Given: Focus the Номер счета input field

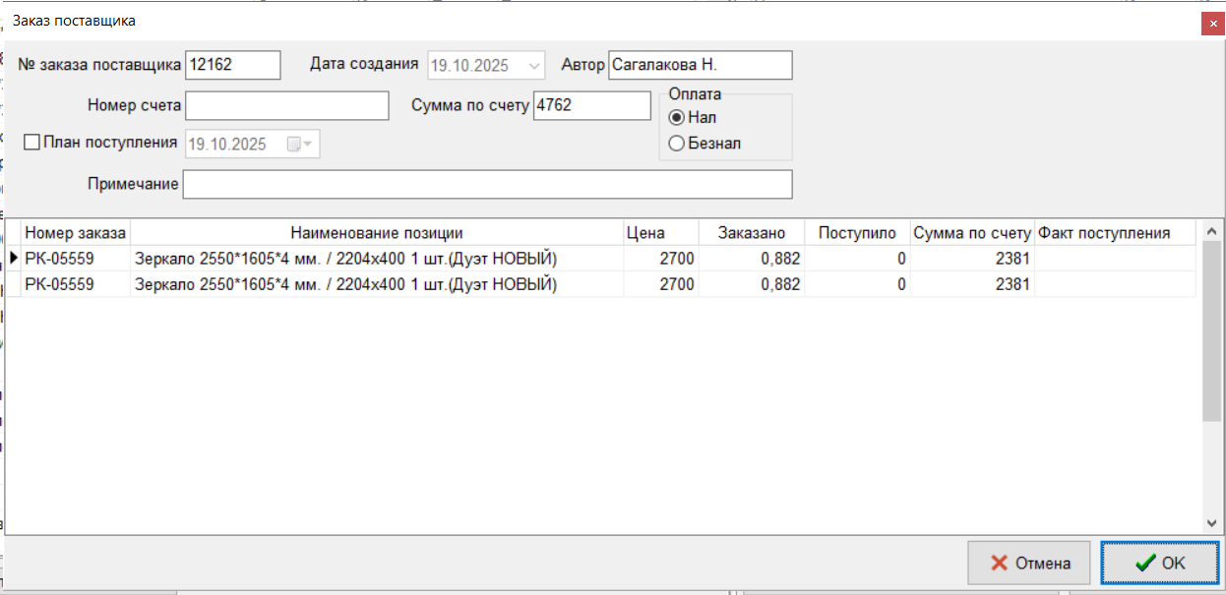Looking at the screenshot, I should coord(287,105).
